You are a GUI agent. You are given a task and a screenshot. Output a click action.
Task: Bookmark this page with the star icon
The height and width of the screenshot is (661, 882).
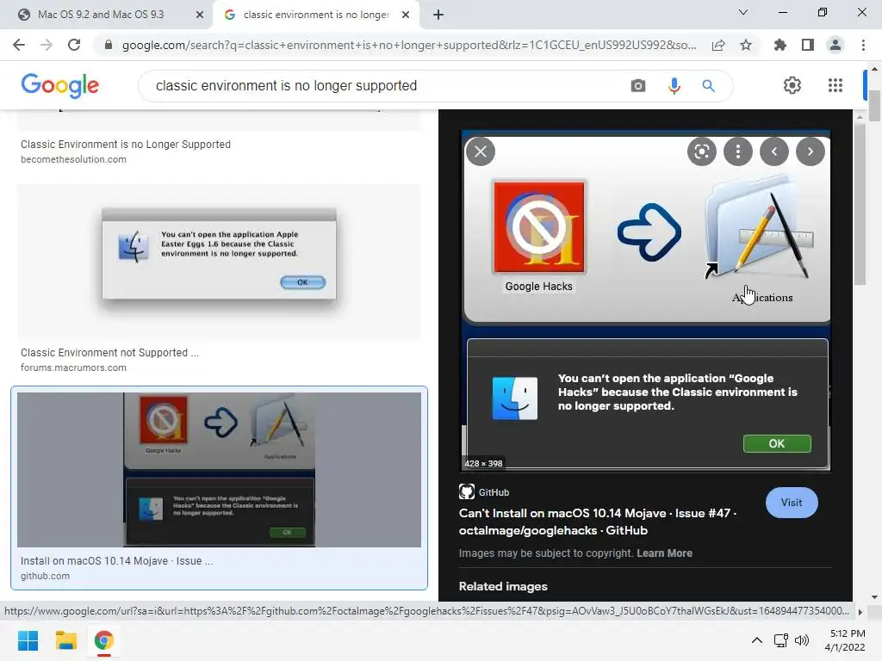[x=746, y=45]
